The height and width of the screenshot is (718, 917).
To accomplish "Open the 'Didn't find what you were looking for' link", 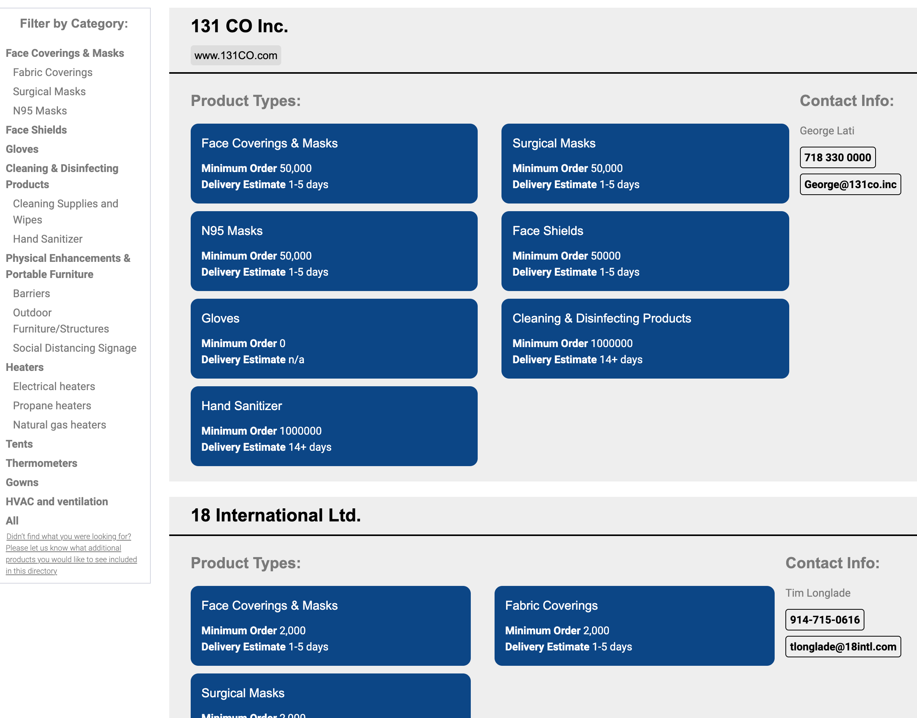I will tap(71, 554).
